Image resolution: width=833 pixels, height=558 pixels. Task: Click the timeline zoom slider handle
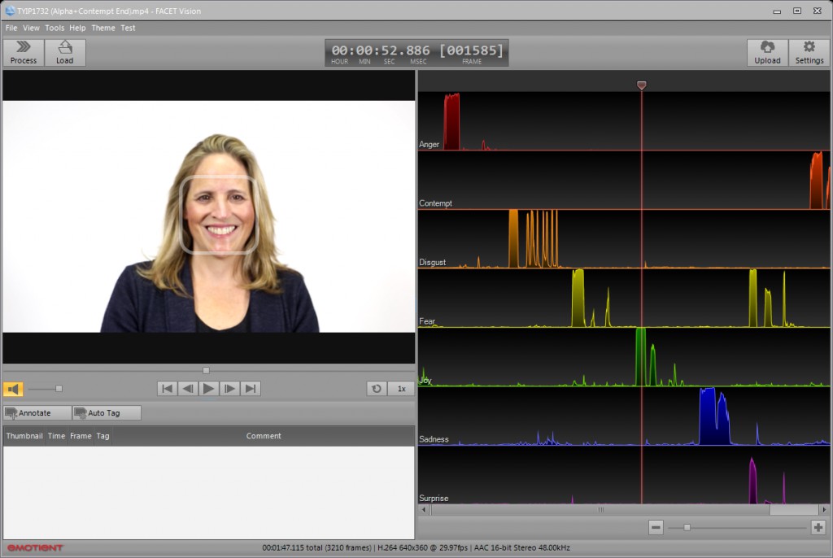[x=687, y=527]
